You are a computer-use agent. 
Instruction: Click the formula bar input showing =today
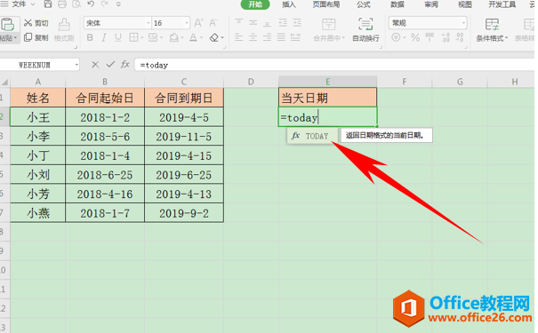334,65
